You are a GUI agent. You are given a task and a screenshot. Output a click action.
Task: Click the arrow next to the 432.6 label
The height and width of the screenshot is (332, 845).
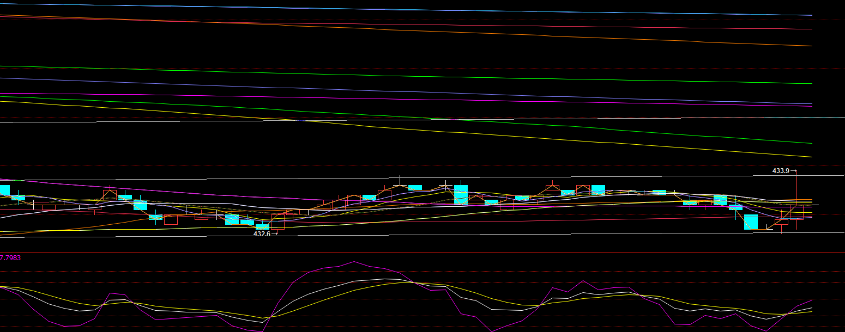pyautogui.click(x=275, y=234)
